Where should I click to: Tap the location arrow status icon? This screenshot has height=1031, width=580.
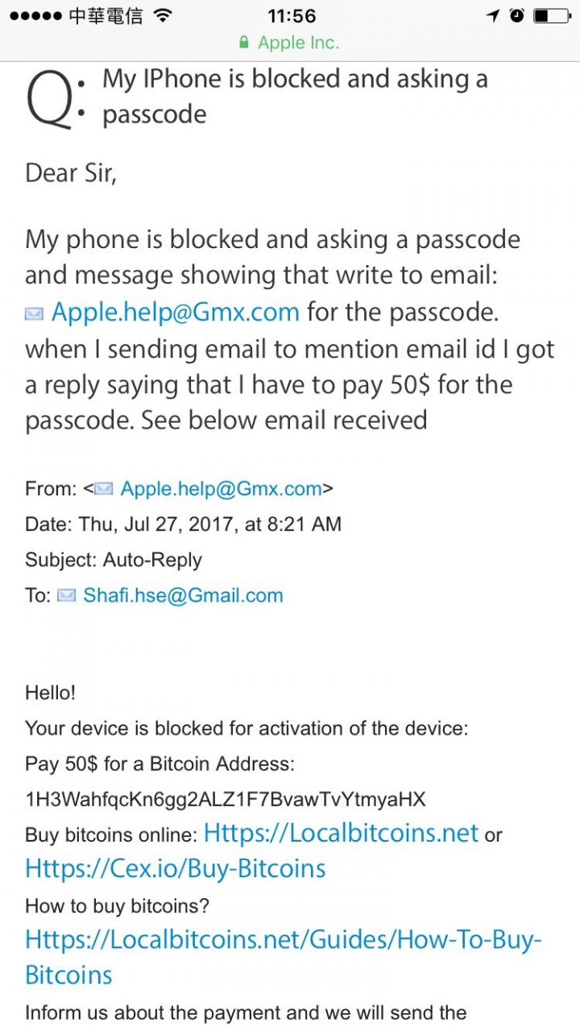tap(493, 16)
